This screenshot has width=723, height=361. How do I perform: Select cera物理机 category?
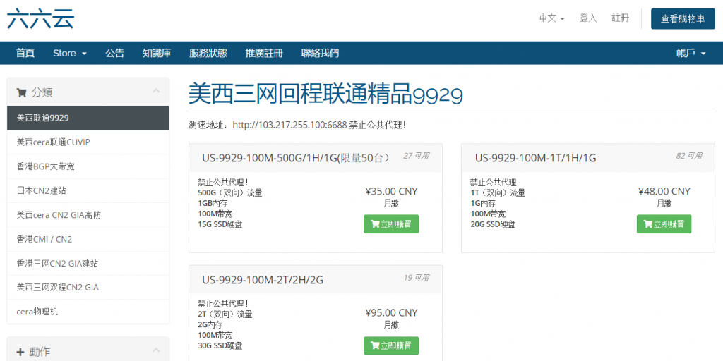click(88, 312)
